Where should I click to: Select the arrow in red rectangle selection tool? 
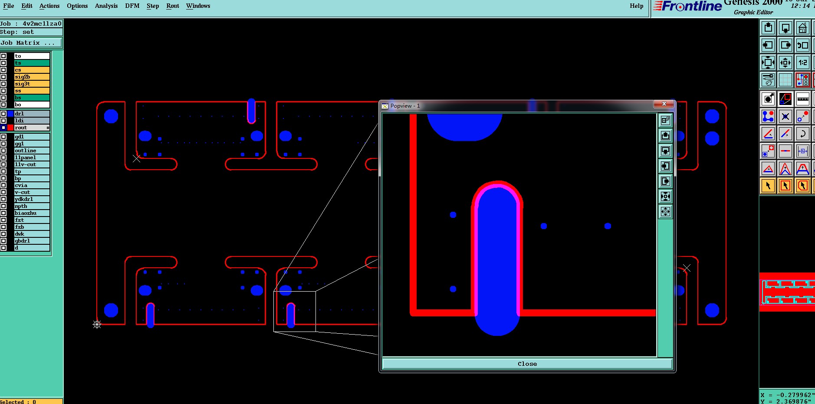785,186
